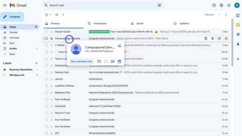Open LeafFilter Confirmation Receipt email
This screenshot has width=242, height=136.
coord(137,86)
